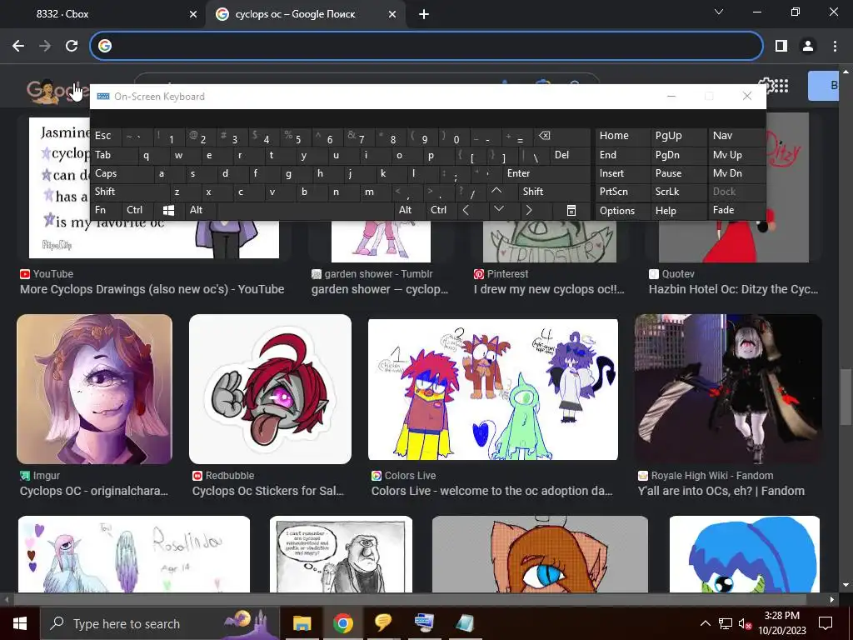The height and width of the screenshot is (640, 853).
Task: Close the cyclops oc Google tab
Action: point(392,14)
